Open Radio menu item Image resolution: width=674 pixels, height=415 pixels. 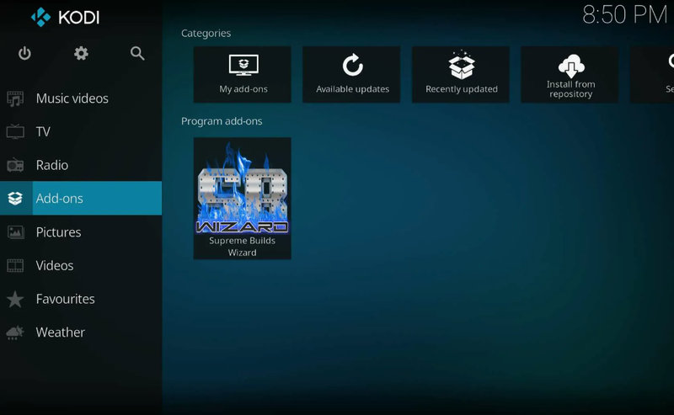point(81,165)
